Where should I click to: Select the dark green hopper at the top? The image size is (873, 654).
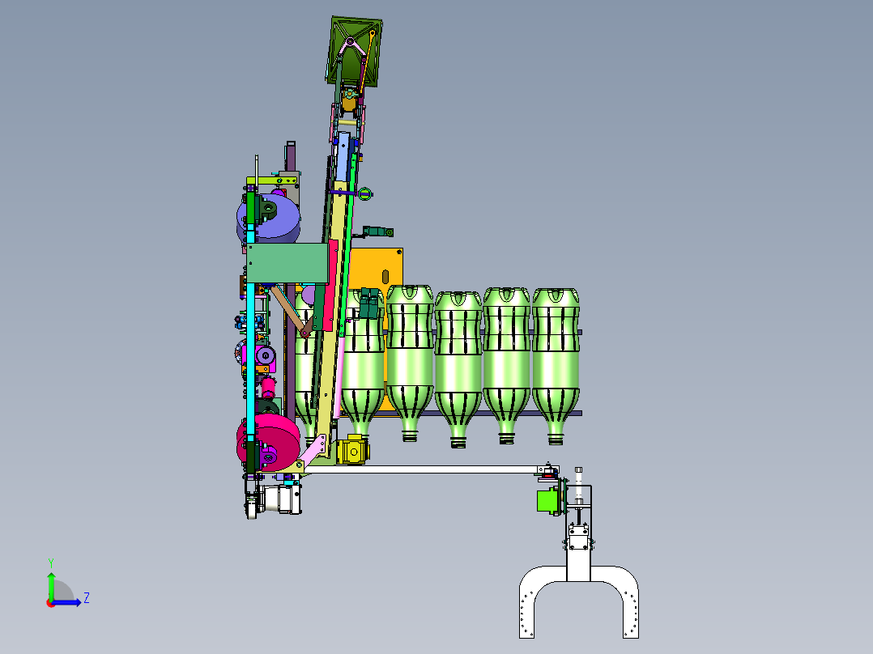(354, 51)
